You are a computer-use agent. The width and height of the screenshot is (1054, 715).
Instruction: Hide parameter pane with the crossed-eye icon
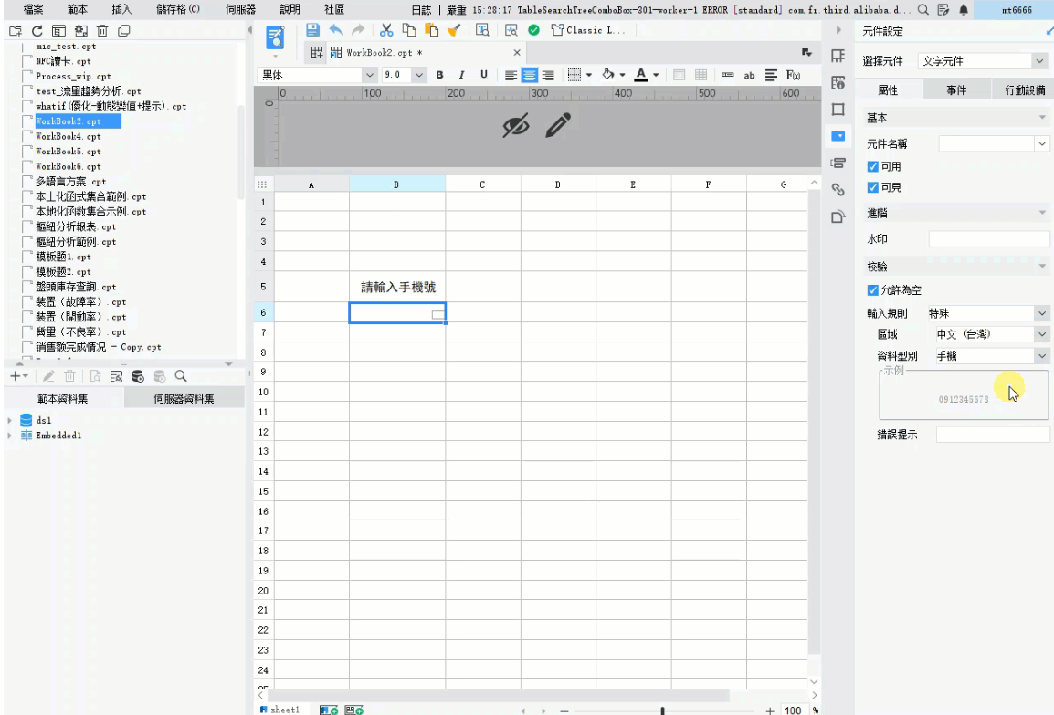(x=516, y=125)
